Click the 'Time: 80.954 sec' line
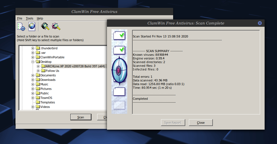The width and height of the screenshot is (277, 144). coord(152,88)
